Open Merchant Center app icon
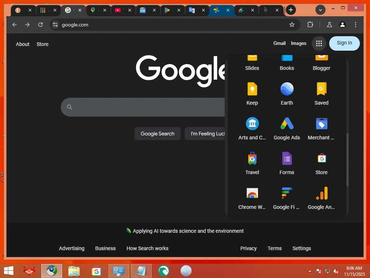370x278 pixels. [321, 129]
